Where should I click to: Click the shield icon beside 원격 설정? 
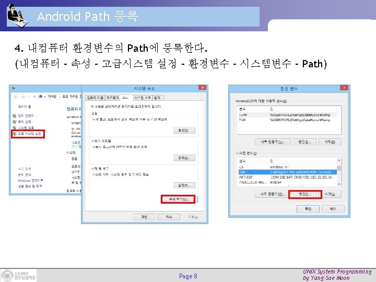[15, 122]
